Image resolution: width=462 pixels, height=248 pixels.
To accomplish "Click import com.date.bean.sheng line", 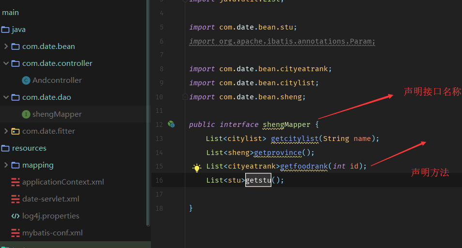I will coord(248,97).
